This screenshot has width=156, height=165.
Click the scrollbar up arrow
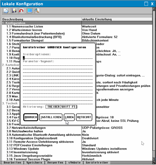pos(154,9)
